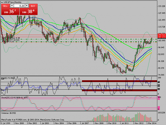Image resolution: width=166 pixels, height=125 pixels.
Task: Click the 121.495 price scale label
Action: point(162,20)
